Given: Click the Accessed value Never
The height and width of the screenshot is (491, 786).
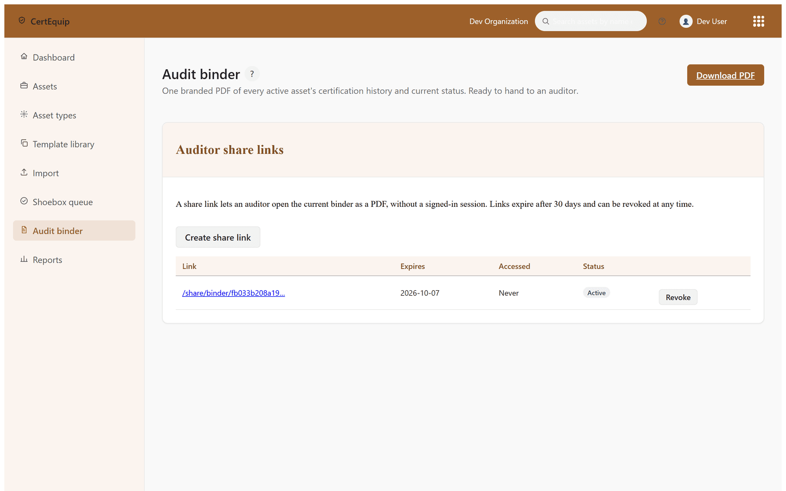Looking at the screenshot, I should [x=509, y=293].
